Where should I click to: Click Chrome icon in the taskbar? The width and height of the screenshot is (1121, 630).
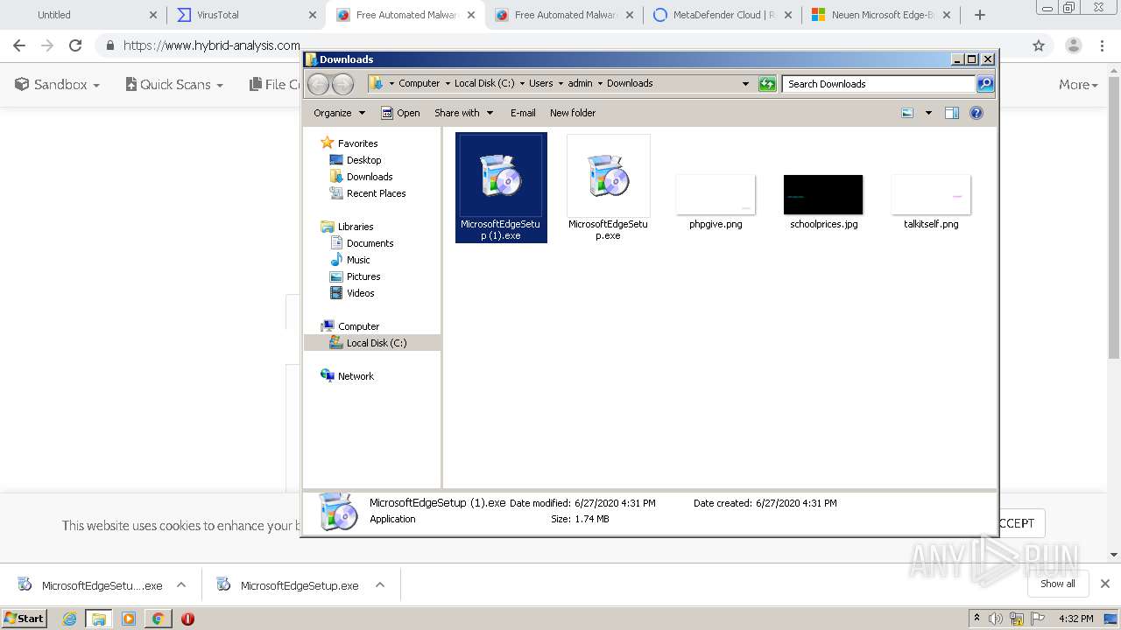tap(158, 619)
